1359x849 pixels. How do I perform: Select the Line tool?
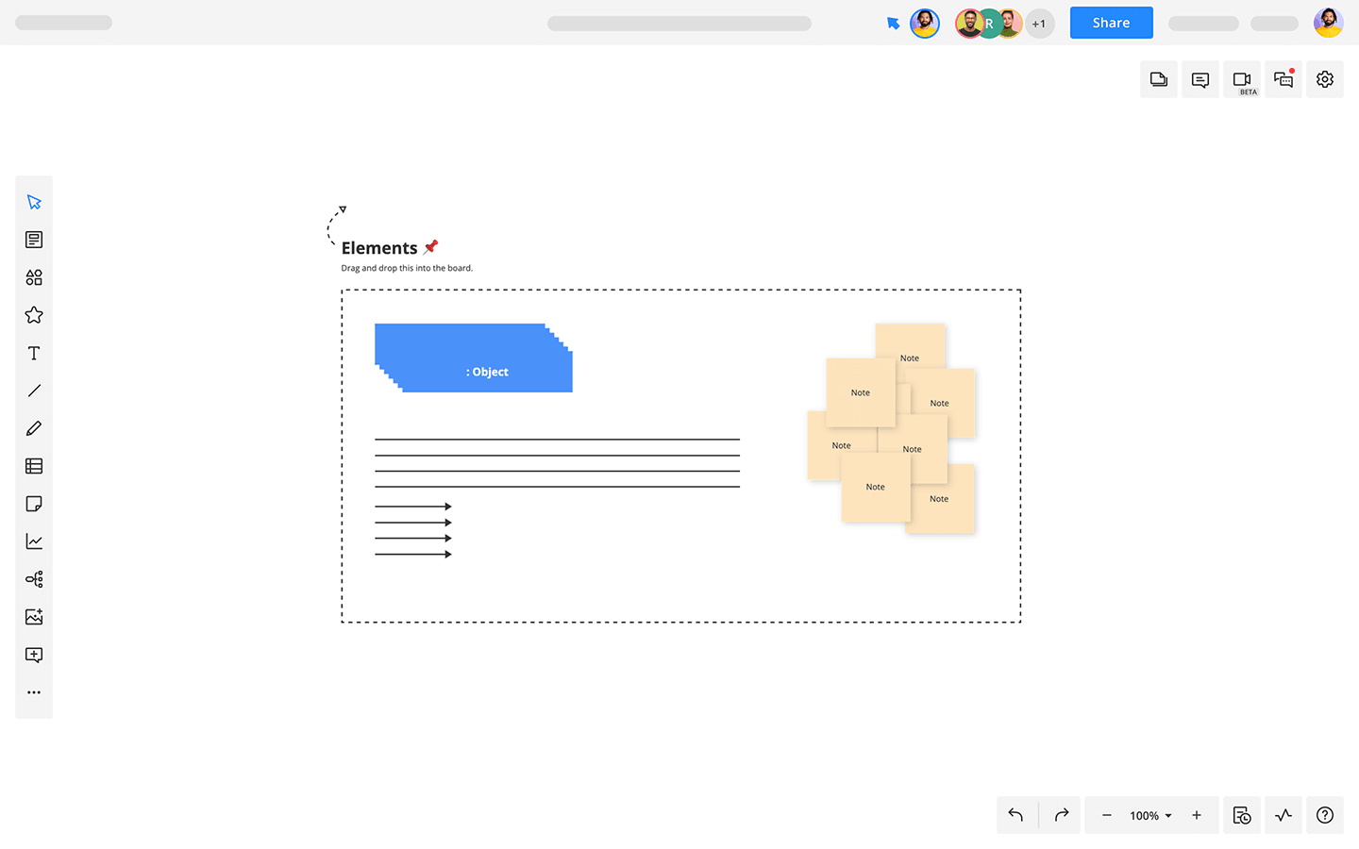coord(34,391)
